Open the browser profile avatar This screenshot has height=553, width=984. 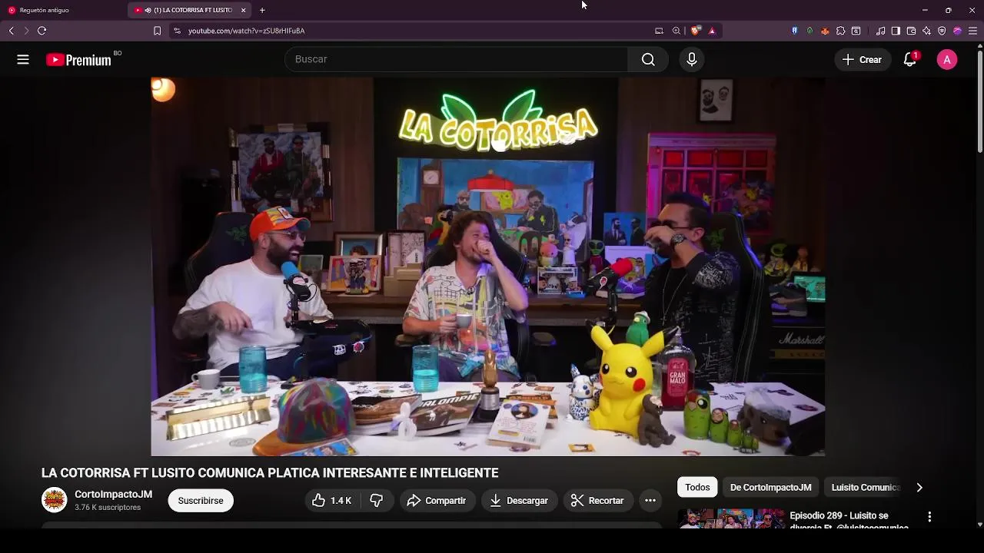[957, 31]
